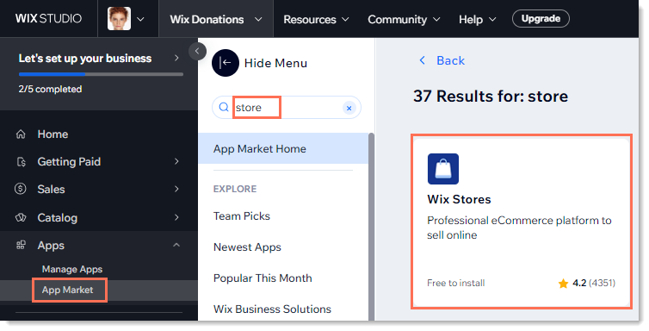Open the Help menu
Screen dimensions: 649x331
477,20
